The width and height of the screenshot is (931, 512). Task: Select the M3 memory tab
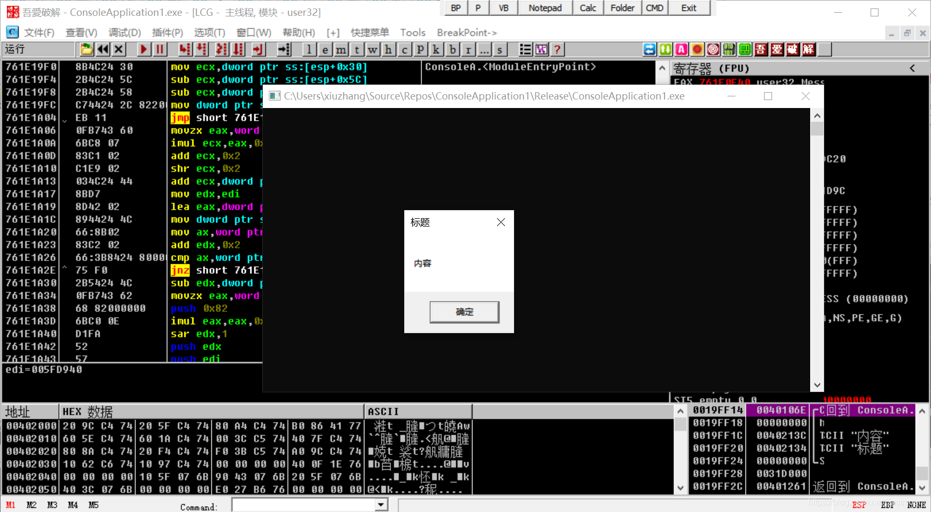click(x=52, y=505)
